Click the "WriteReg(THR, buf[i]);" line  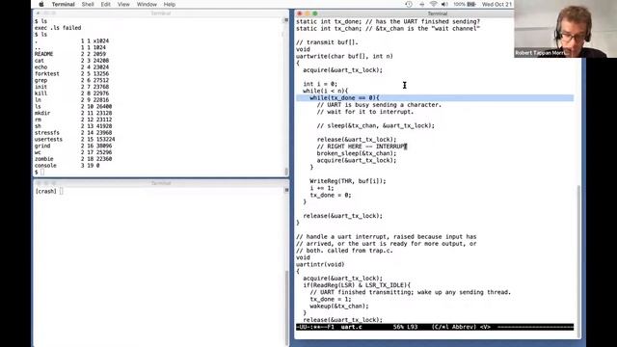tap(348, 181)
